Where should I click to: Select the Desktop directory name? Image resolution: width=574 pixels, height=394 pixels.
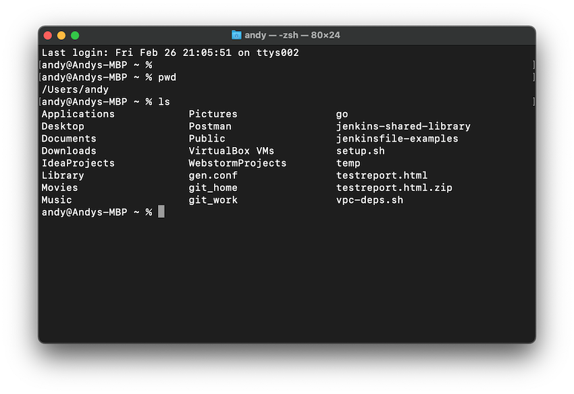point(63,126)
